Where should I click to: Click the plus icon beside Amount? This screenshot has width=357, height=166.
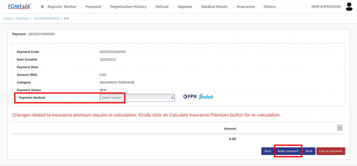click(x=339, y=128)
